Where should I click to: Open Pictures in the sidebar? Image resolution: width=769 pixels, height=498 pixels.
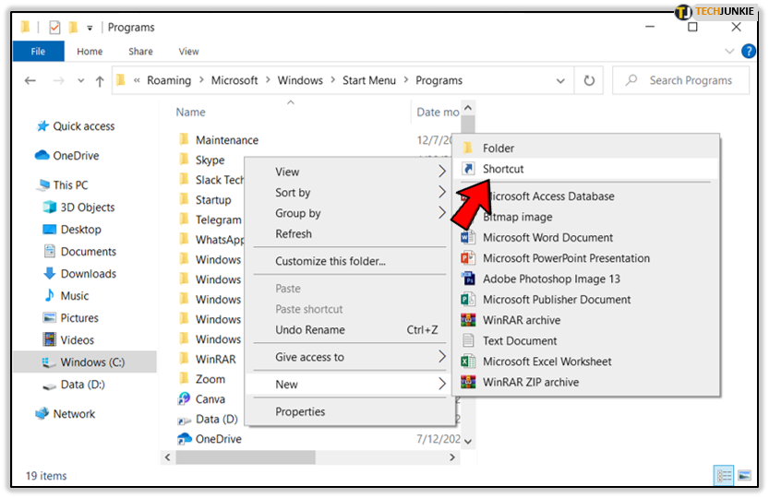coord(70,317)
